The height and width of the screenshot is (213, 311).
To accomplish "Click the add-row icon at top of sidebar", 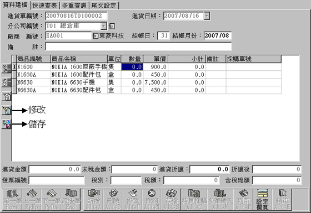I will pyautogui.click(x=6, y=69).
